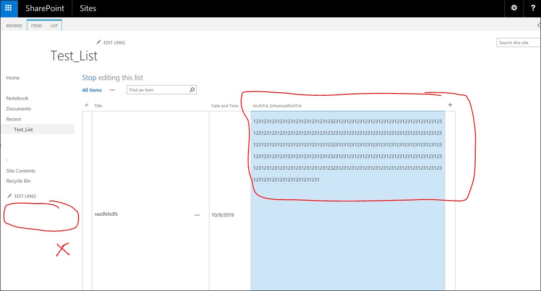The height and width of the screenshot is (291, 541).
Task: Select Test_List under Recent
Action: pyautogui.click(x=23, y=130)
